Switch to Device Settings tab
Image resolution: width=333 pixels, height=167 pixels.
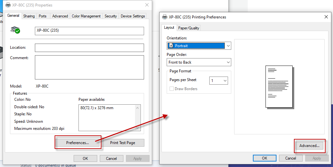point(133,16)
